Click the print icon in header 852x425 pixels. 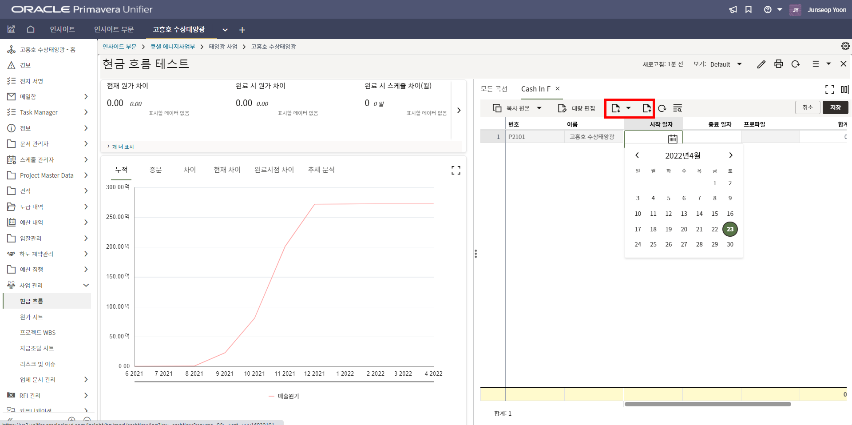778,64
